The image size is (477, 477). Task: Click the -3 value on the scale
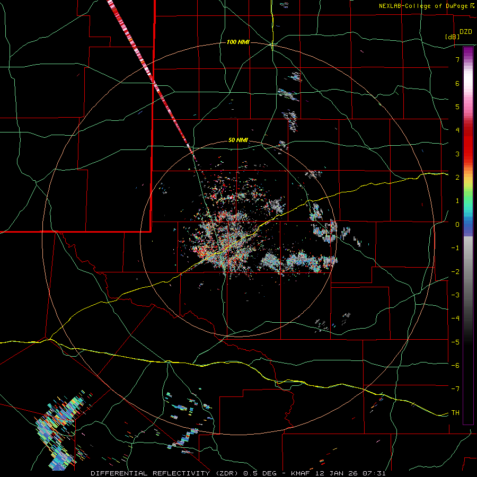click(455, 295)
